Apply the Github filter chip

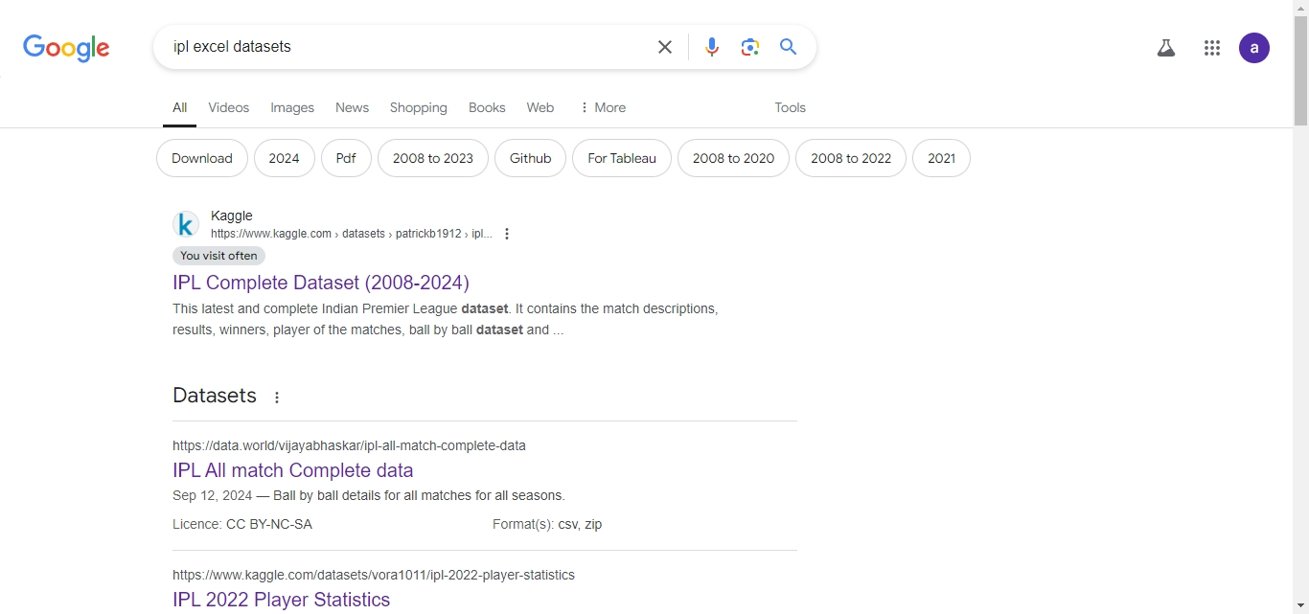tap(531, 158)
